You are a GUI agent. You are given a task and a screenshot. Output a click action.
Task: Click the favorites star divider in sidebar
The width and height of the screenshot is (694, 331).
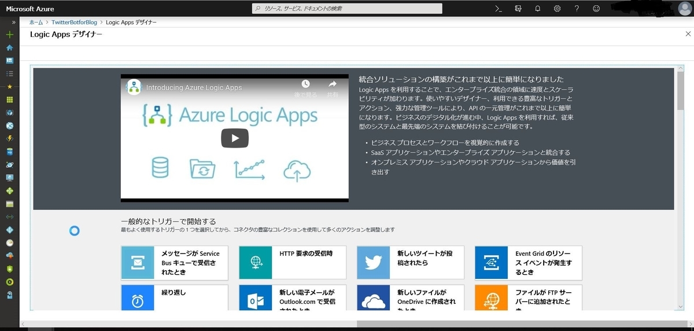(9, 86)
